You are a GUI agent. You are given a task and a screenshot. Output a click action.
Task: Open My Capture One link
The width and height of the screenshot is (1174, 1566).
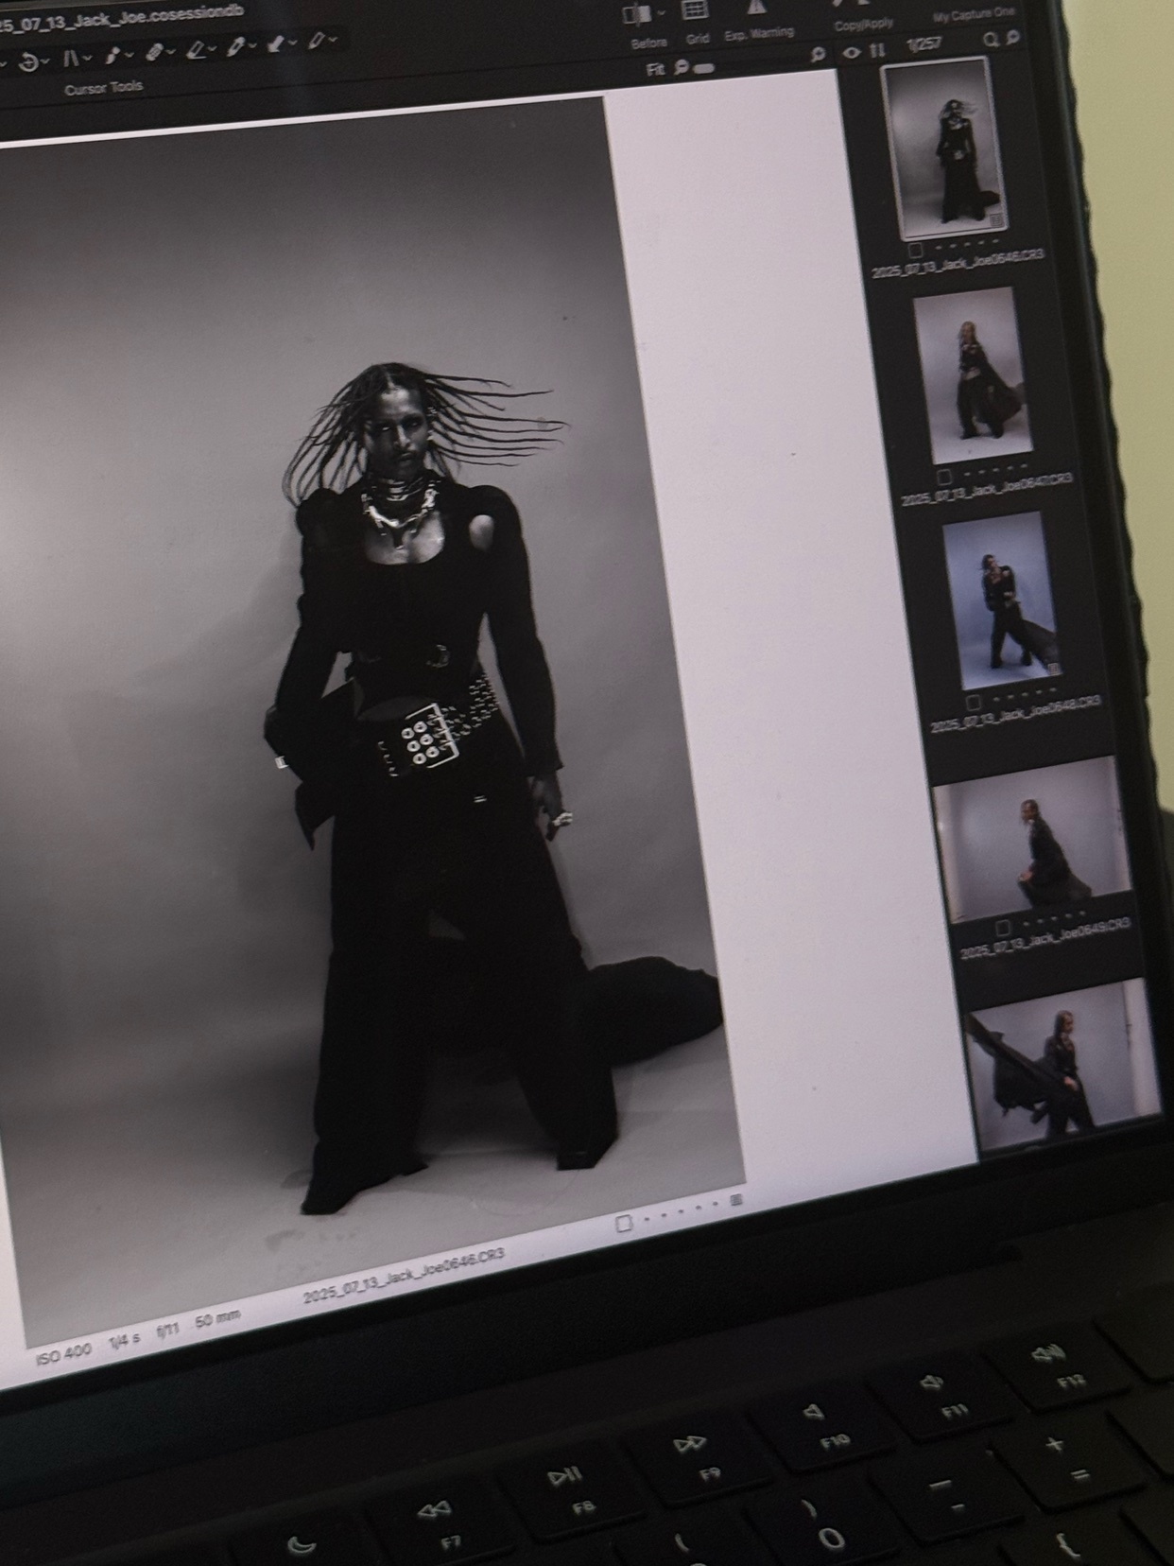974,14
